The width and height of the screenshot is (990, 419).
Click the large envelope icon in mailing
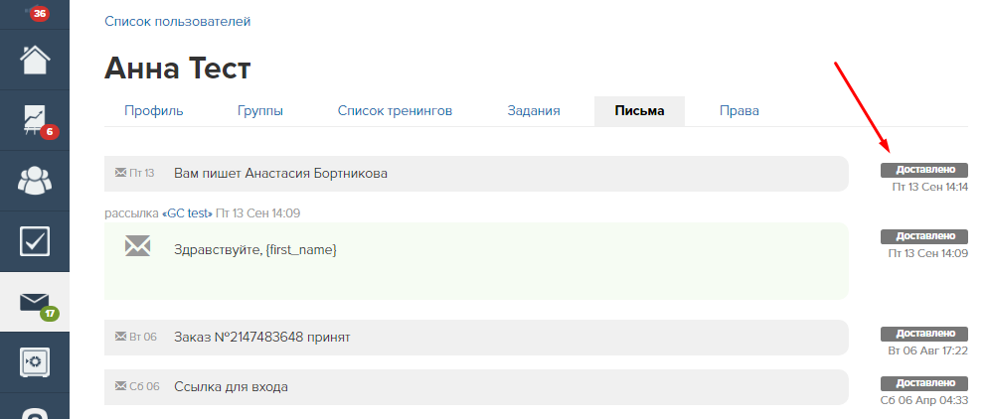[137, 245]
